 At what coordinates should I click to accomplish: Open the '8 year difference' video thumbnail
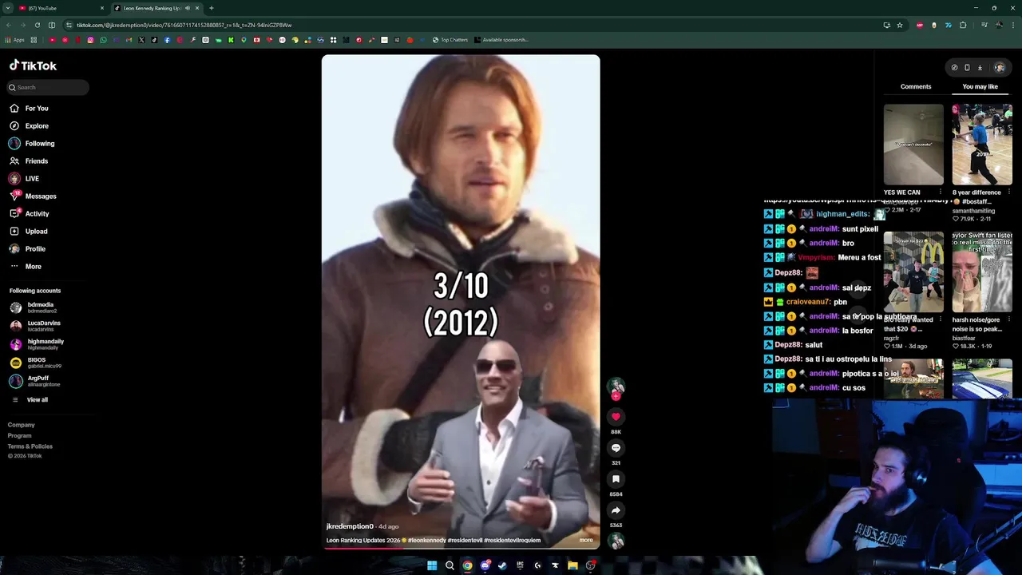coord(982,145)
